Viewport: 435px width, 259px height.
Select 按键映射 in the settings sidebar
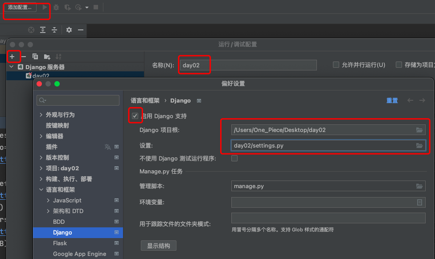57,125
